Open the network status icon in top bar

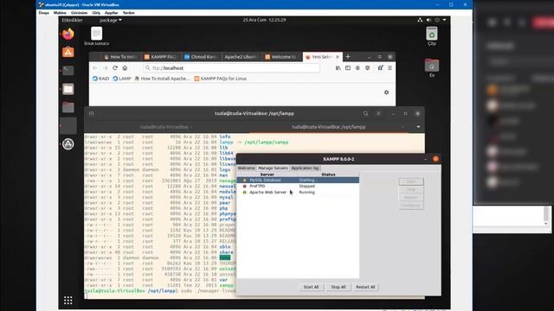pyautogui.click(x=420, y=20)
